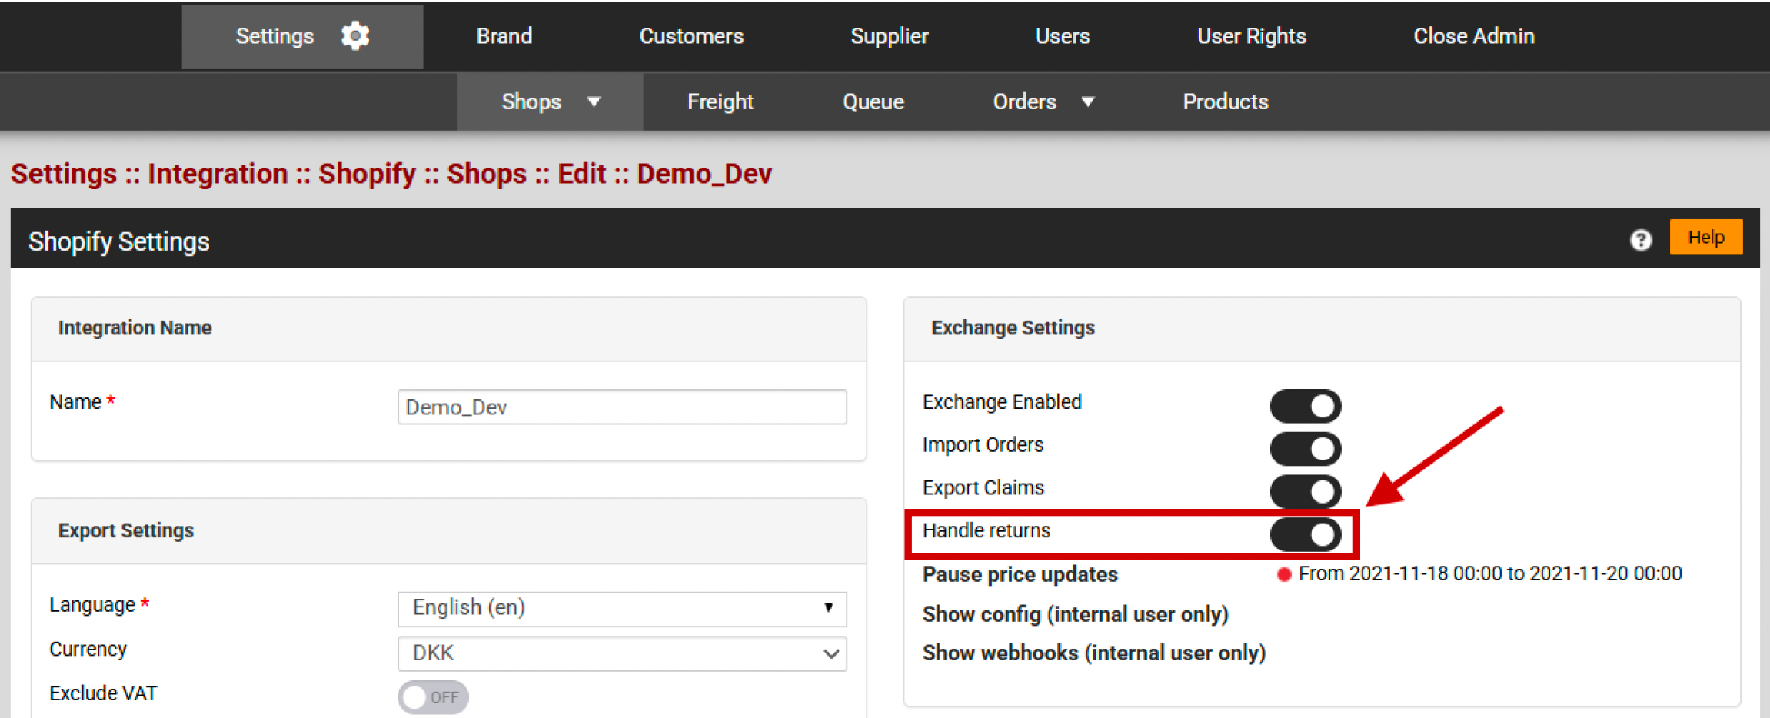Viewport: 1770px width, 718px height.
Task: Click the Export Settings panel header
Action: [x=449, y=531]
